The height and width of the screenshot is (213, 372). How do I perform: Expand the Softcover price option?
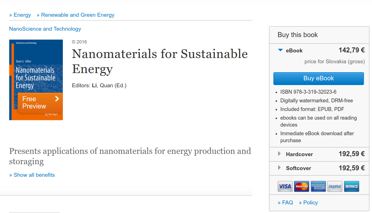tap(280, 168)
